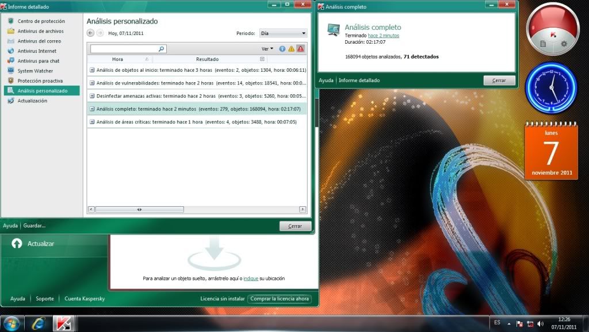589x332 pixels.
Task: Click Ayuda in Análisis completo window
Action: (x=326, y=80)
